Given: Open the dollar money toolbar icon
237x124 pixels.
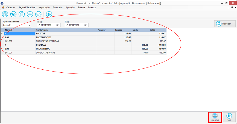Looking at the screenshot, I should pyautogui.click(x=38, y=14).
